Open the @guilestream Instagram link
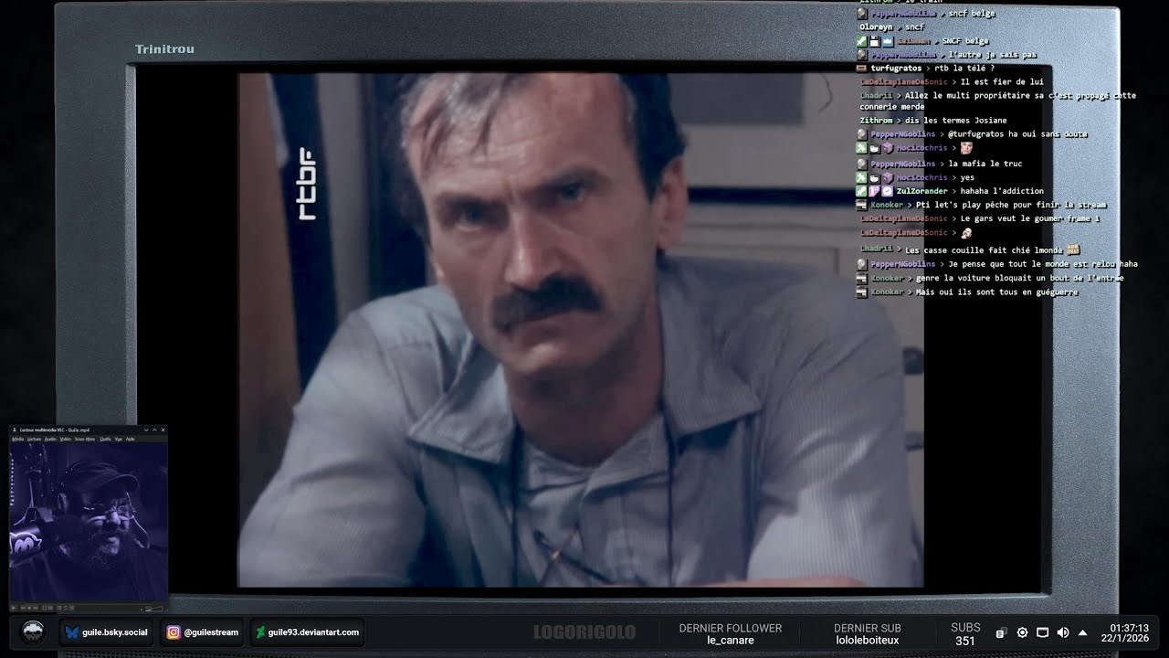Screen dimensions: 1169x658 [x=203, y=632]
